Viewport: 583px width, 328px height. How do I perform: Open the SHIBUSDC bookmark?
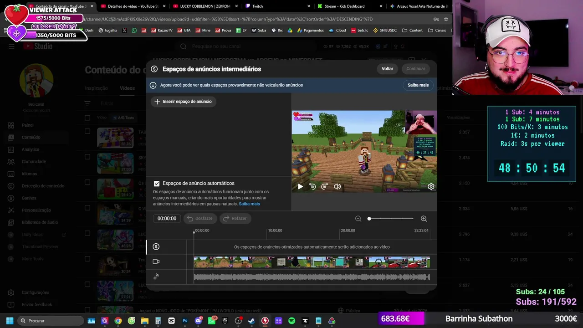click(x=385, y=31)
